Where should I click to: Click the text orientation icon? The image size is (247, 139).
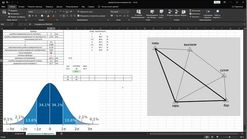tap(71, 12)
